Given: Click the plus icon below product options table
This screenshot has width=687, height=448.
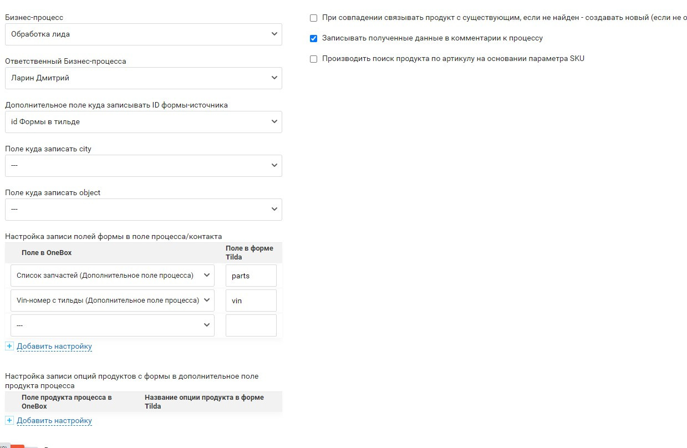Looking at the screenshot, I should tap(9, 421).
